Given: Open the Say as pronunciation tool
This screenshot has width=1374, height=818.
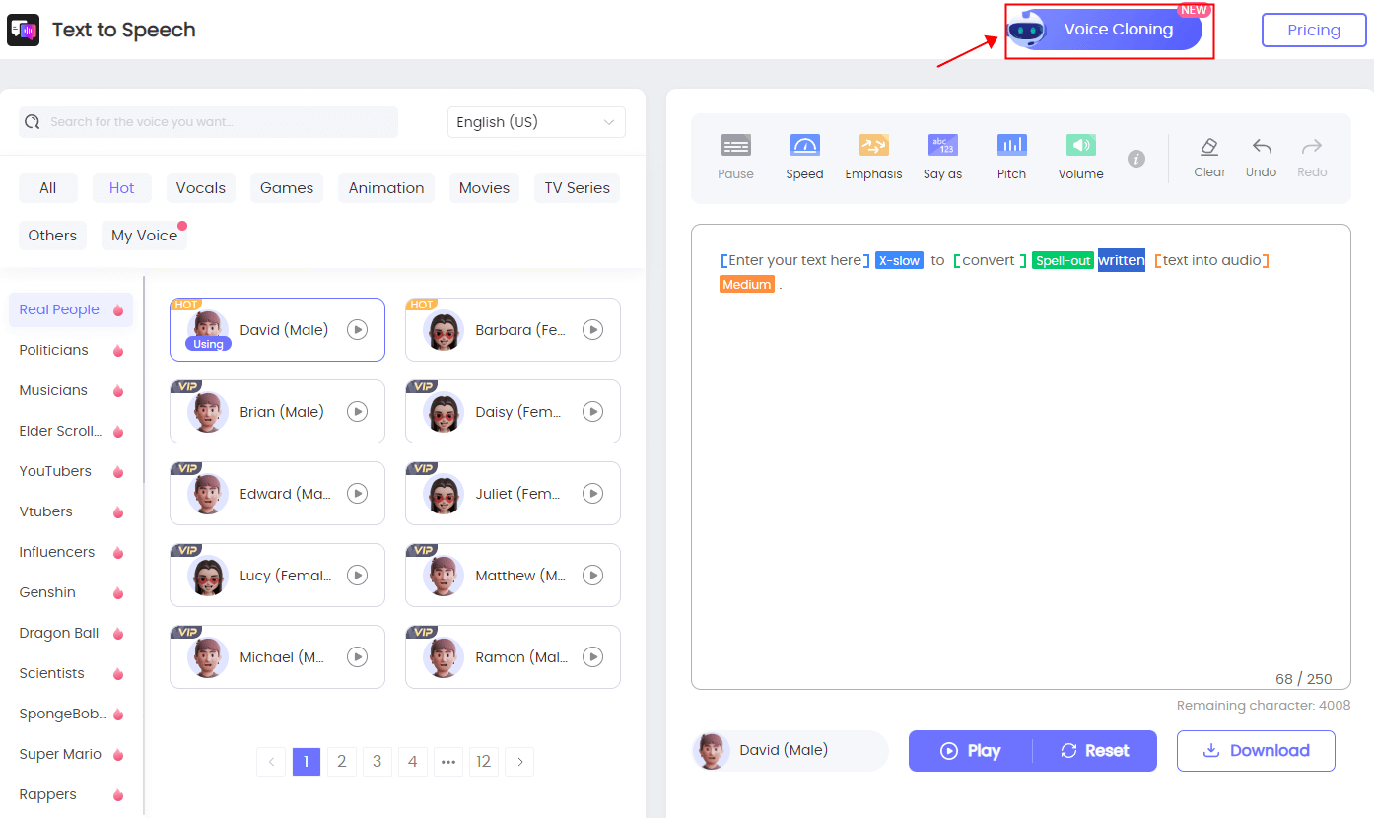Looking at the screenshot, I should pos(942,156).
